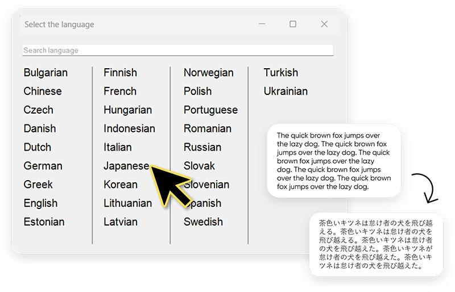
Task: Choose German from the list
Action: click(x=43, y=166)
